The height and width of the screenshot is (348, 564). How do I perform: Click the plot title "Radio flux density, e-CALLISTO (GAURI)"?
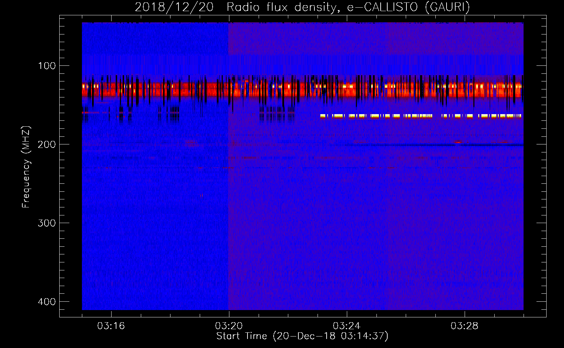coord(348,7)
